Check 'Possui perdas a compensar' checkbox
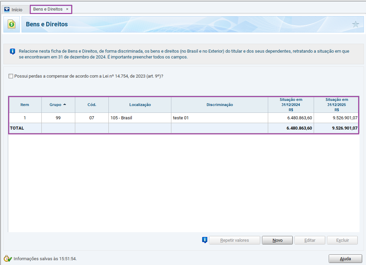This screenshot has height=265, width=366. (11, 76)
